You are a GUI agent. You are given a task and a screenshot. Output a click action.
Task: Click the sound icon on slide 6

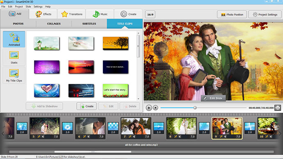89,136
